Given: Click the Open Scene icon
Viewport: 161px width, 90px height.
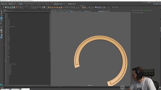Looking at the screenshot, I should (x=11, y=4).
